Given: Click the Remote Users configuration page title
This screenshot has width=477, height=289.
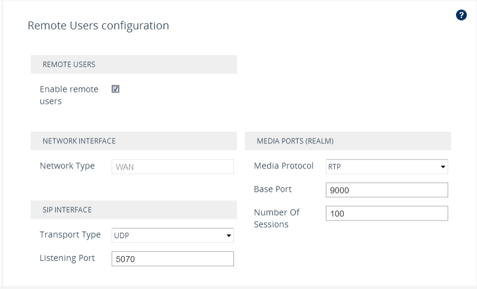Looking at the screenshot, I should (x=98, y=26).
